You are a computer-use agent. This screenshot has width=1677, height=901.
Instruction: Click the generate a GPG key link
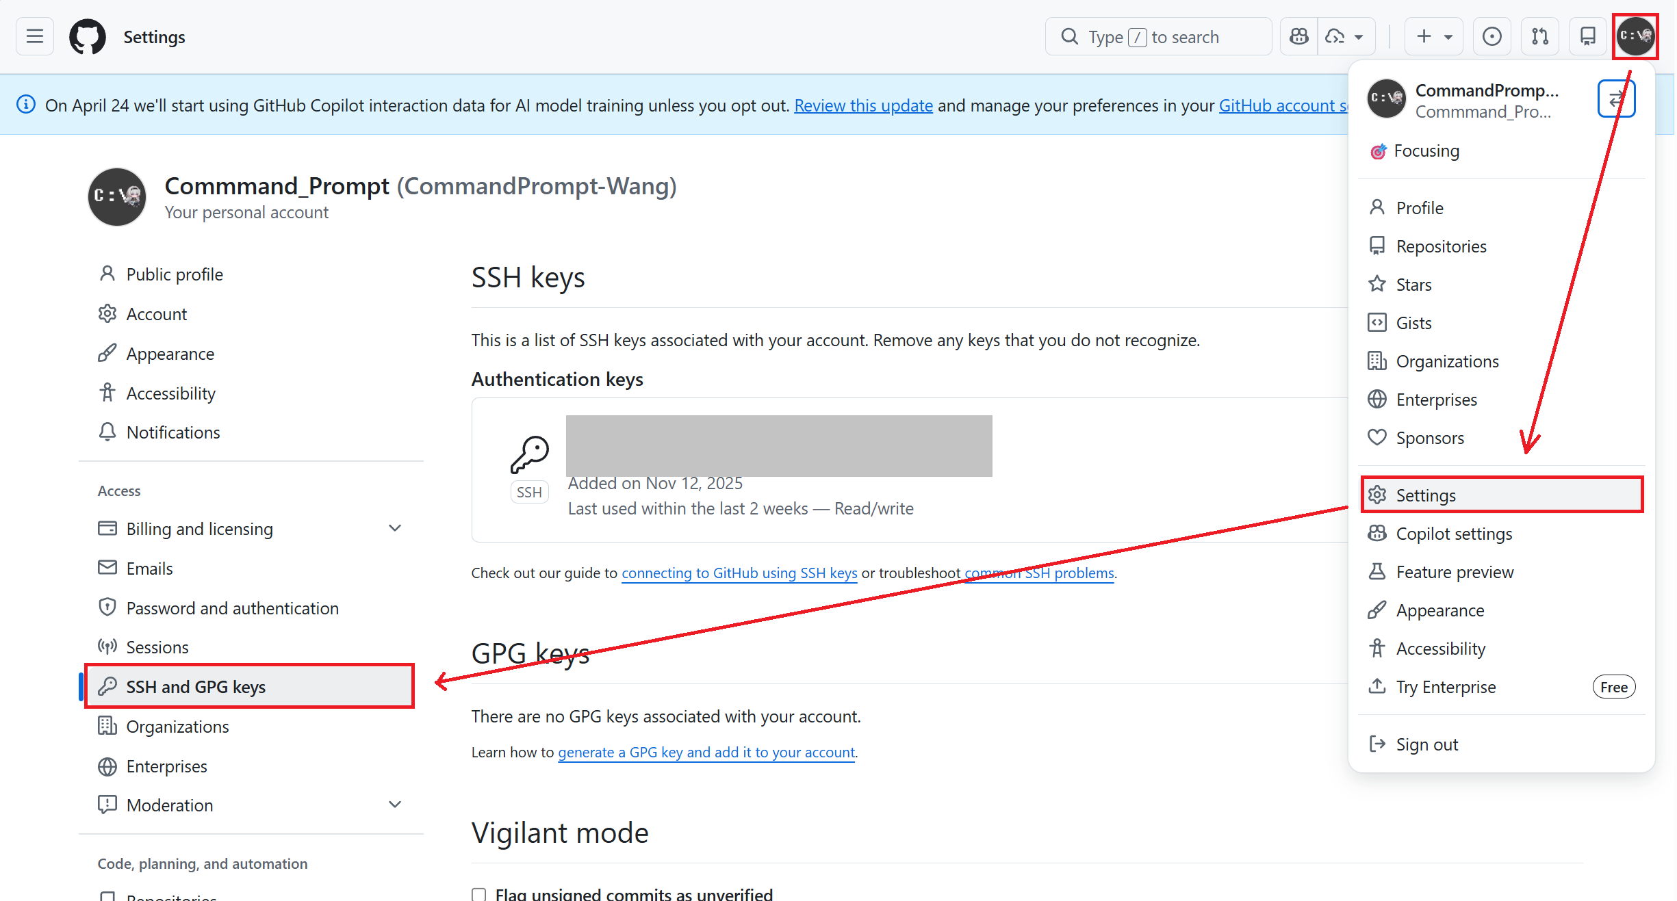click(x=706, y=752)
